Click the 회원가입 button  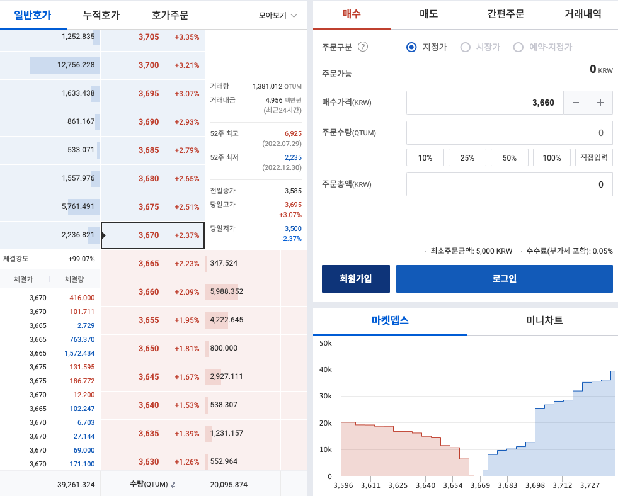pyautogui.click(x=356, y=278)
